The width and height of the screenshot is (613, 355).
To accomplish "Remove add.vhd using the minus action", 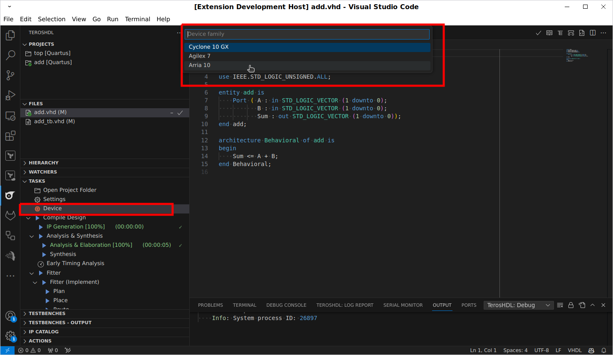I will point(172,113).
